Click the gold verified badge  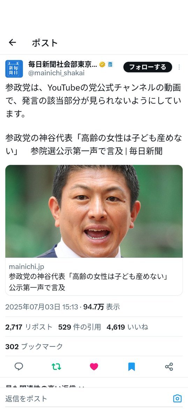point(102,64)
